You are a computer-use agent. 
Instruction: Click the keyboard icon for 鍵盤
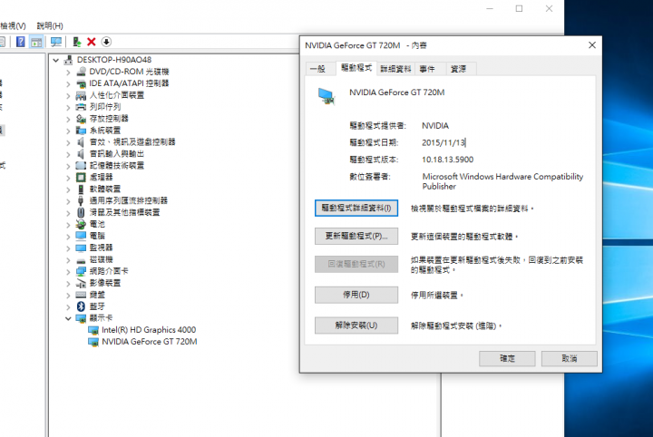[x=82, y=295]
